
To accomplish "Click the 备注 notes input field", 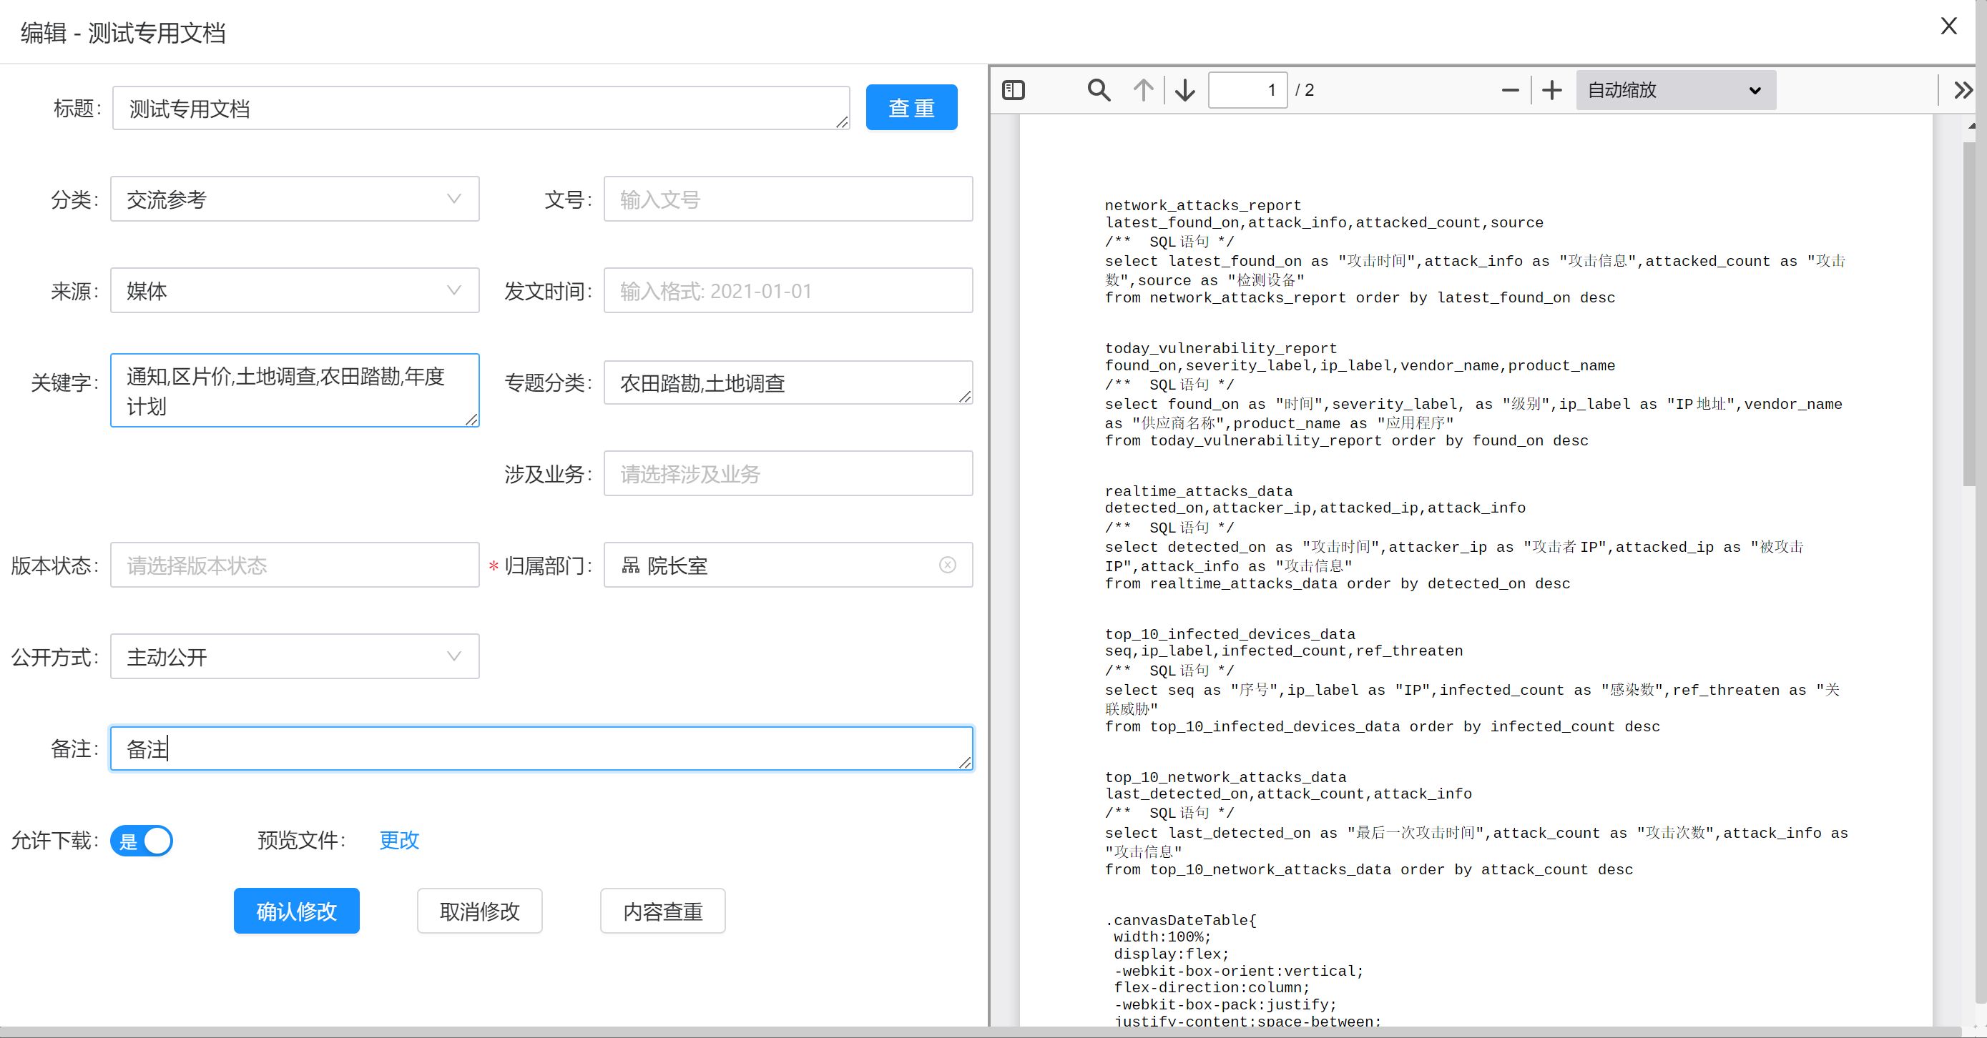I will click(x=540, y=749).
